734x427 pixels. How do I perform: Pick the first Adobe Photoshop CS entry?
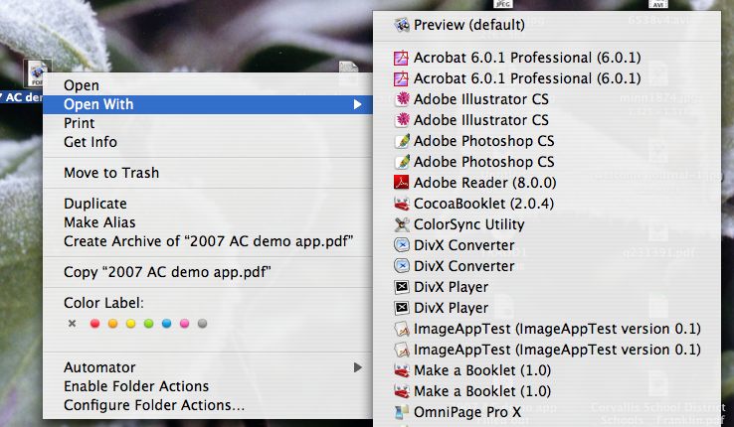547,141
